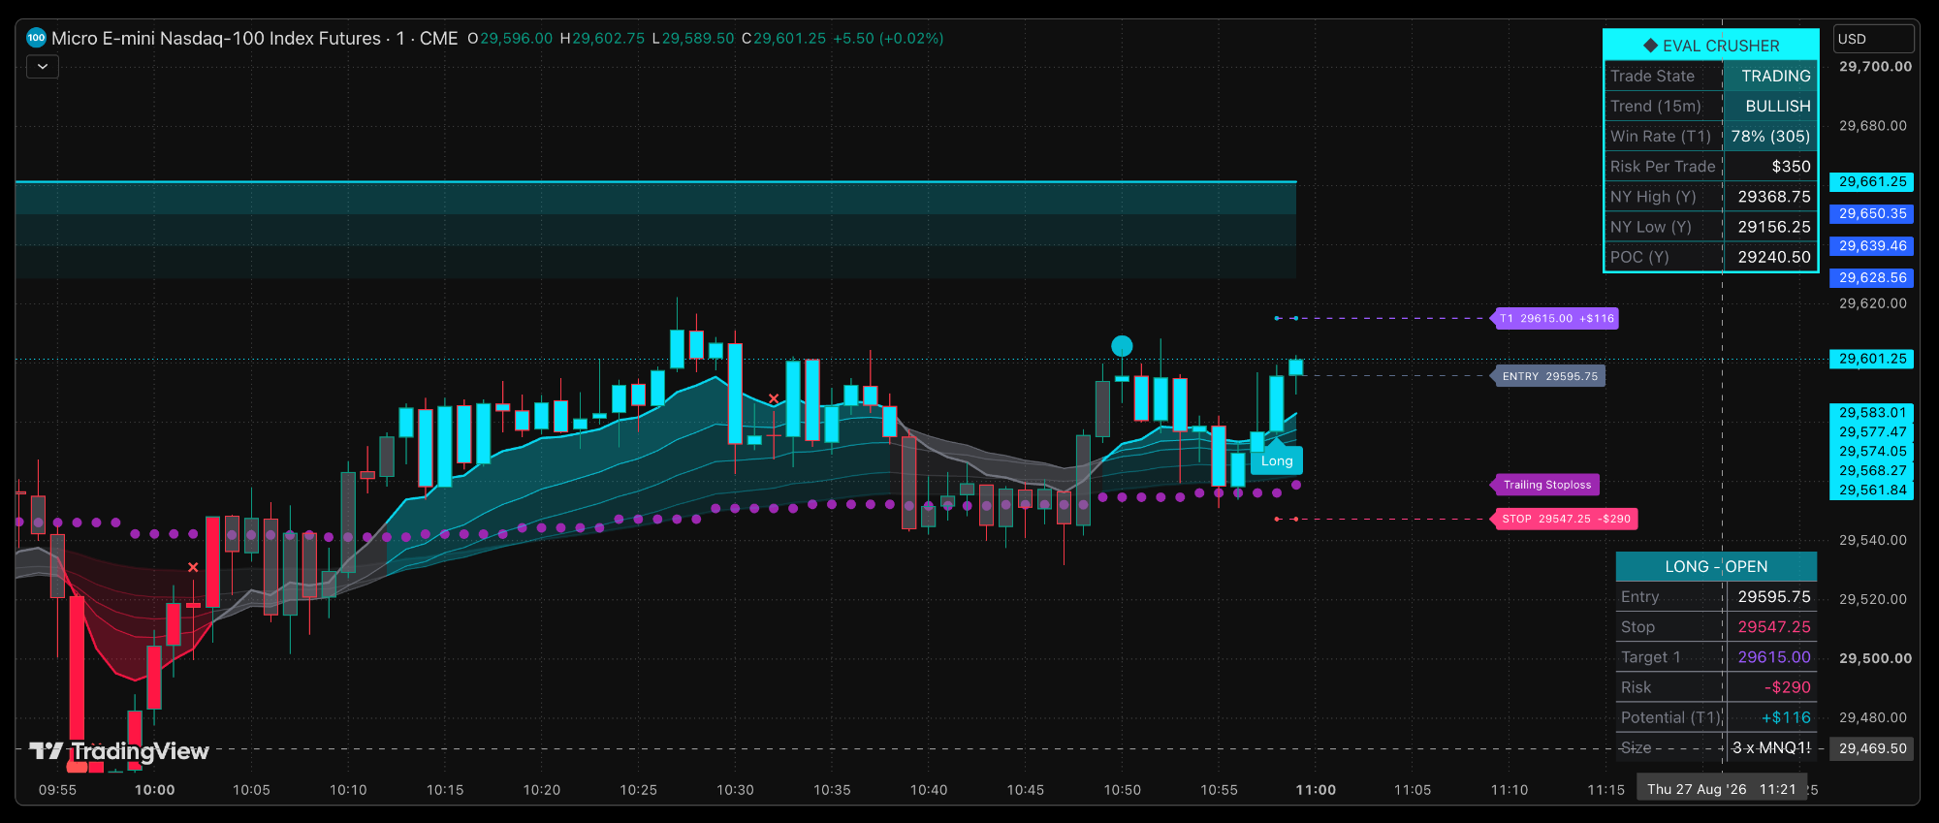Screen dimensions: 1939x823
Task: Expand the indicator legend chevron
Action: coord(43,67)
